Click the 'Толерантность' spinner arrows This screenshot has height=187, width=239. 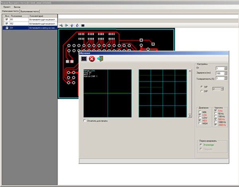point(225,79)
